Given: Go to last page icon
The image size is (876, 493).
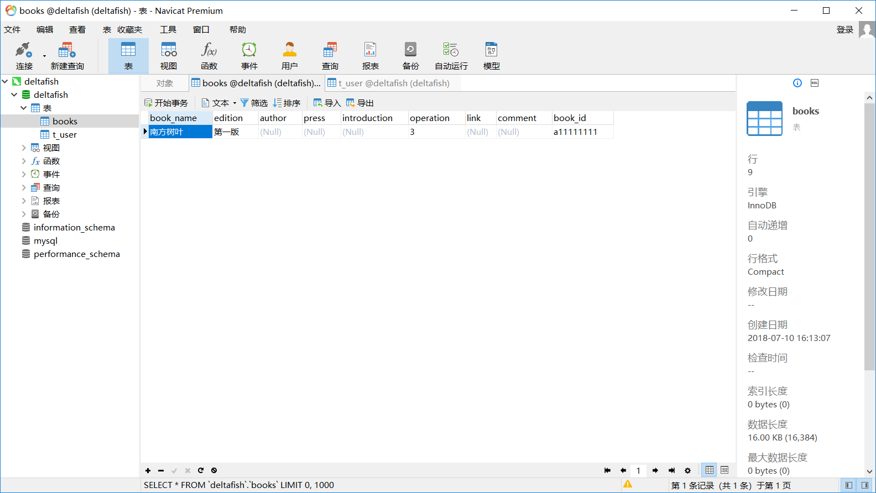Looking at the screenshot, I should 671,470.
